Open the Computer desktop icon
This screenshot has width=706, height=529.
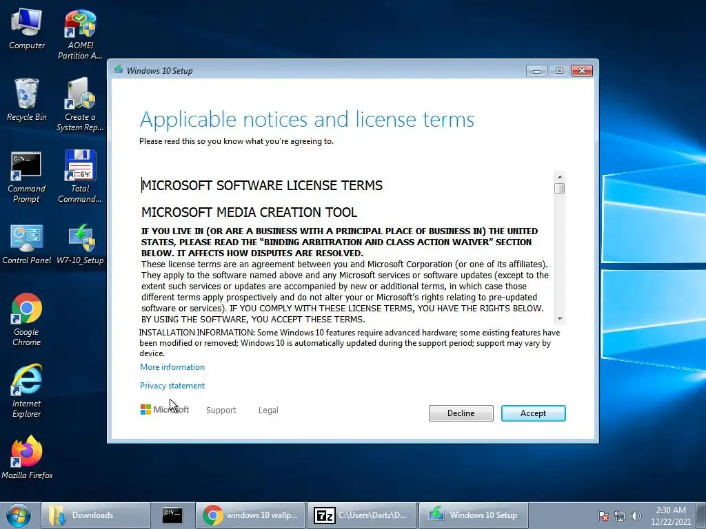click(27, 29)
